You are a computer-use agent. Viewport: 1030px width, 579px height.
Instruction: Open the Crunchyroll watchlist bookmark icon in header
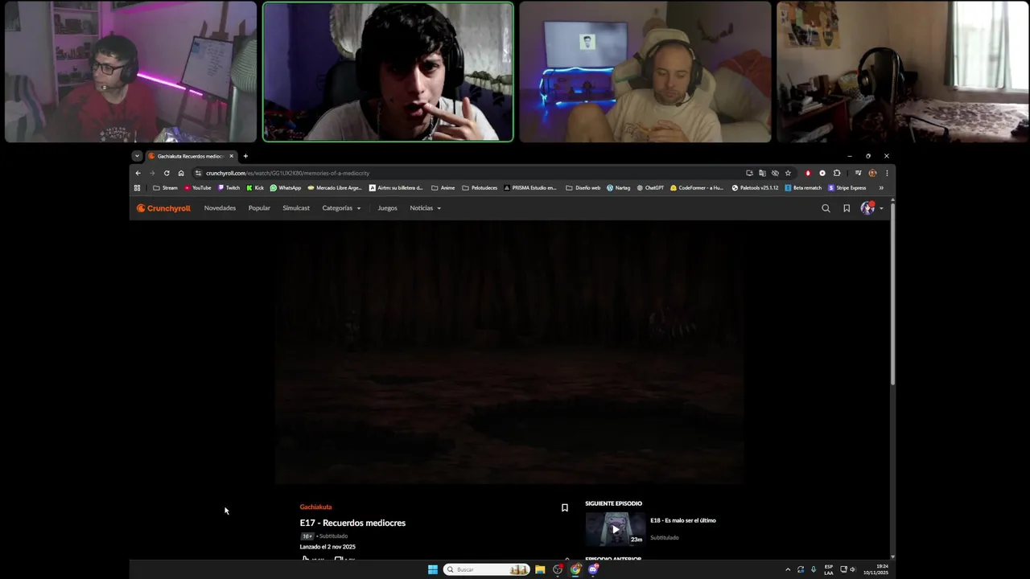[x=847, y=208]
